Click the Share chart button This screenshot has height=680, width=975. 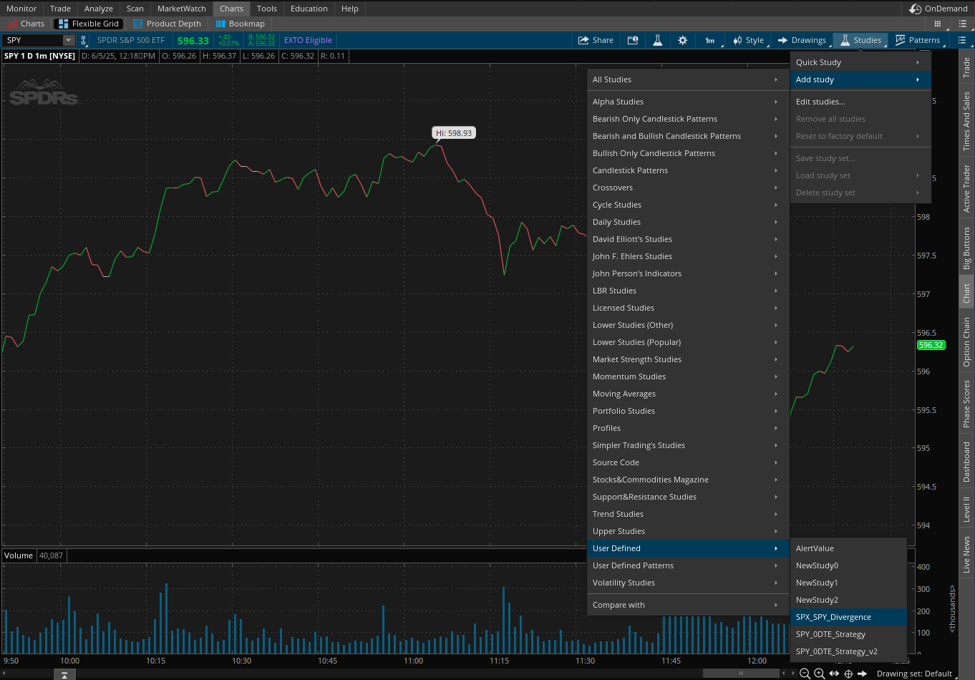coord(596,40)
